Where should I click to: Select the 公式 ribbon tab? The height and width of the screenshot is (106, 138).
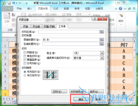(x=56, y=9)
